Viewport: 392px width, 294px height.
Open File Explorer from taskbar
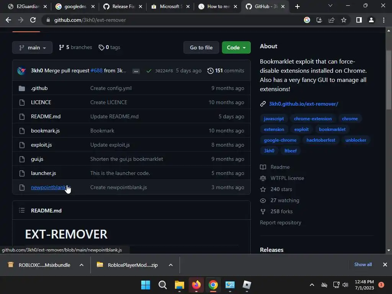click(179, 285)
